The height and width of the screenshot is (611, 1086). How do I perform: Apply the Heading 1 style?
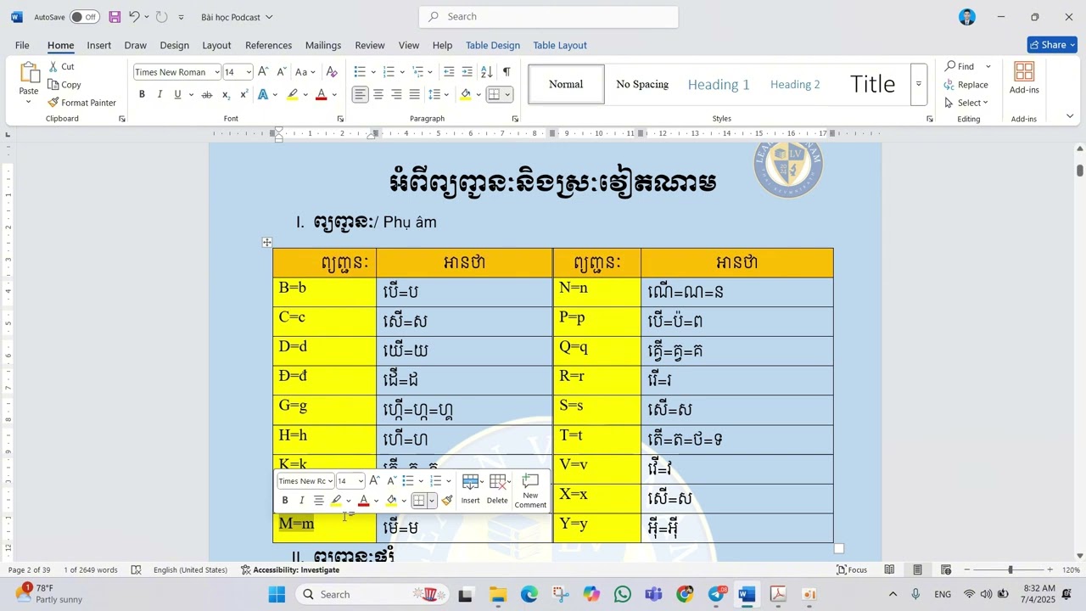pyautogui.click(x=719, y=84)
